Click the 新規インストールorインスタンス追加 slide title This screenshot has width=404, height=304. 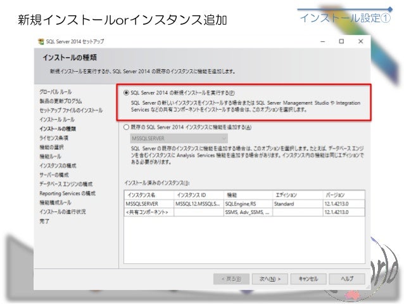[122, 20]
